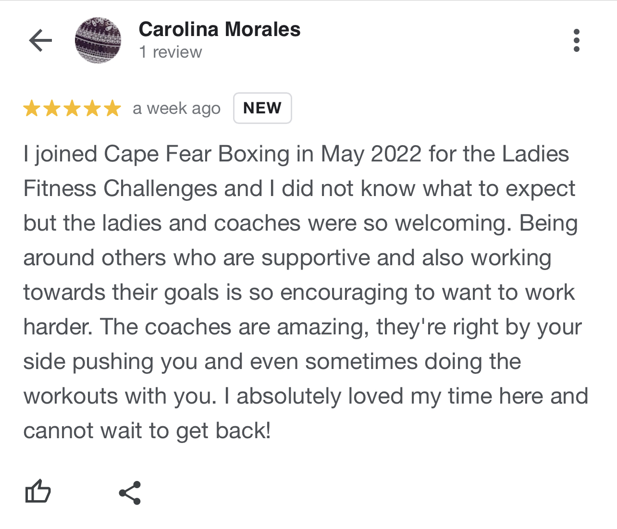Screen dimensions: 617x529
Task: Click the third yellow rating star
Action: pyautogui.click(x=72, y=108)
